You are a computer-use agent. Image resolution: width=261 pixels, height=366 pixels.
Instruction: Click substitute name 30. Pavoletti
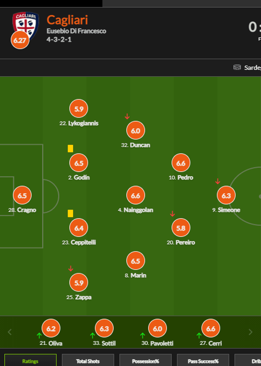157,343
